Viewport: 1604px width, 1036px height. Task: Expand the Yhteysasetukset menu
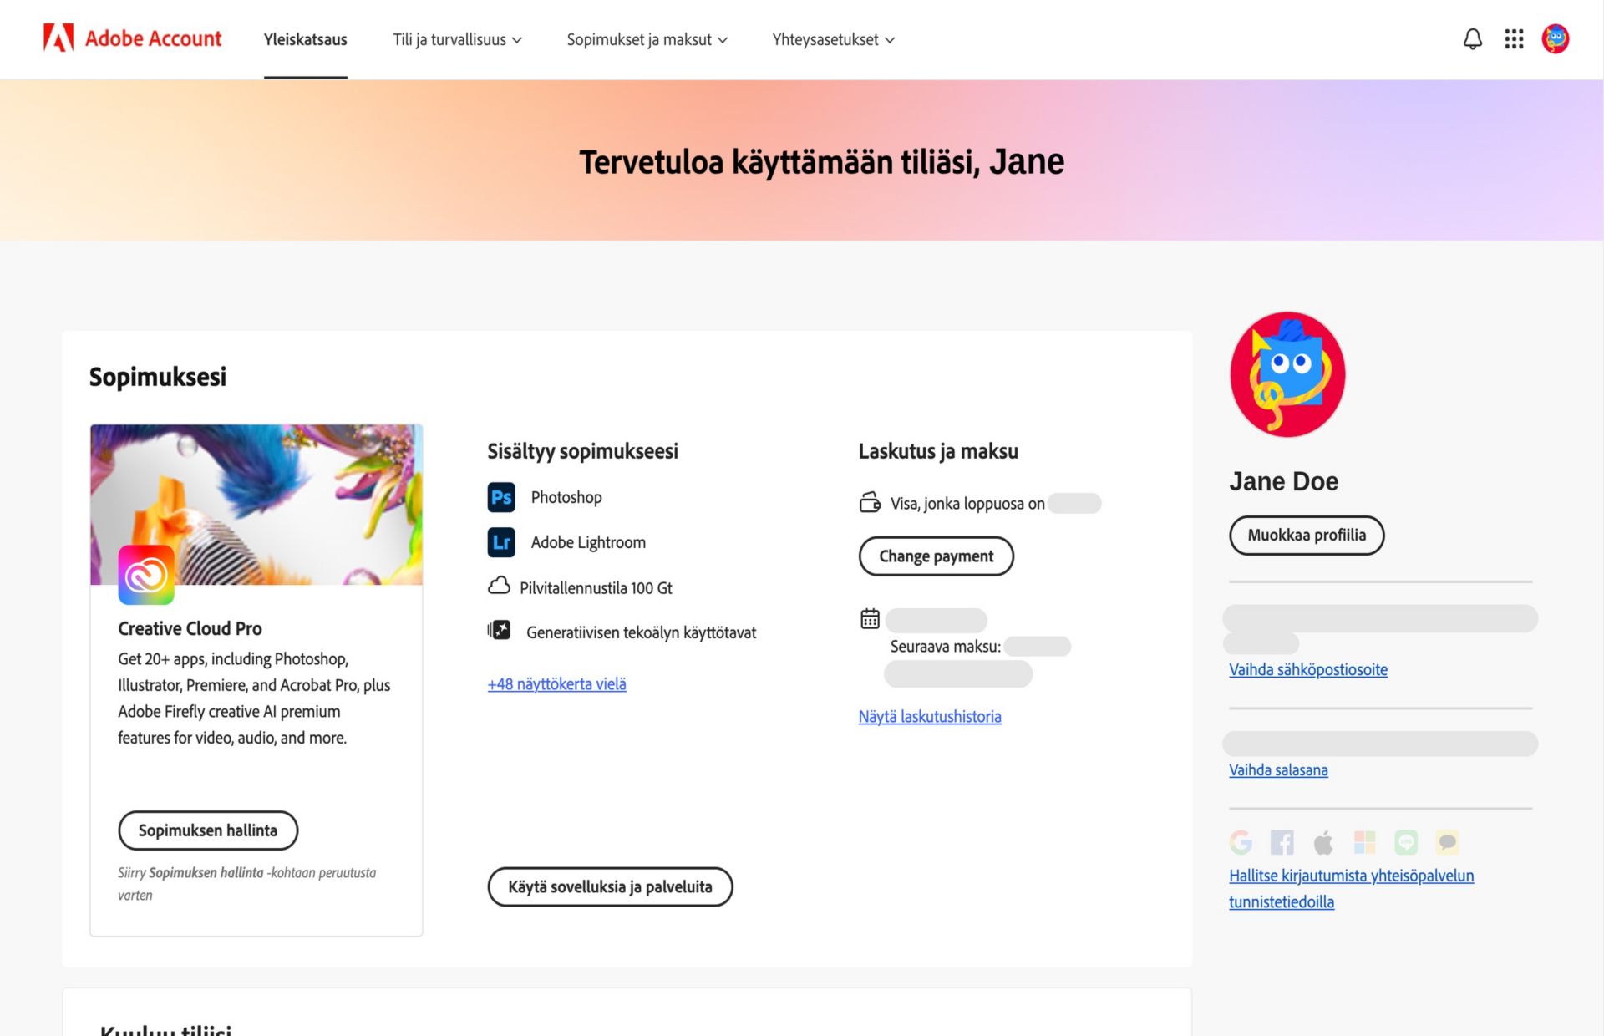click(x=833, y=39)
